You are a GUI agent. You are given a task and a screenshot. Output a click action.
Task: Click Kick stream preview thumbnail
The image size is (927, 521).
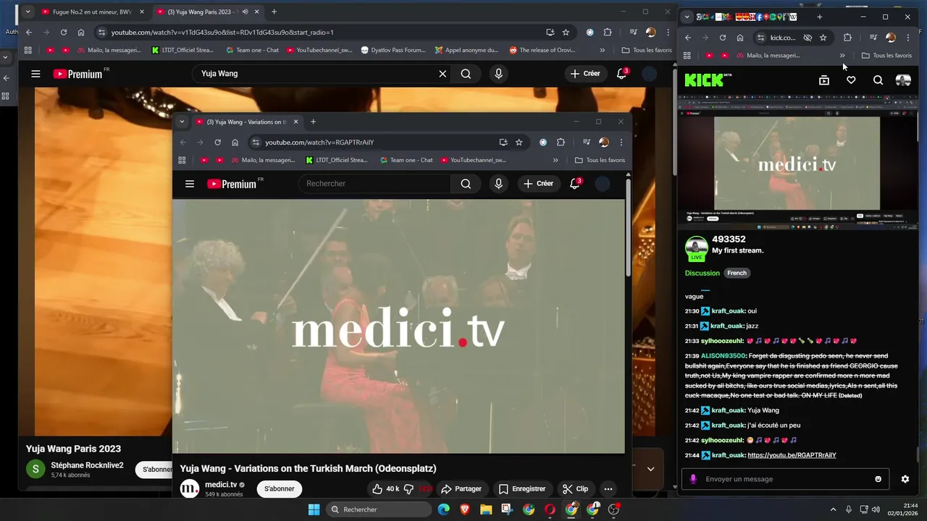point(797,164)
